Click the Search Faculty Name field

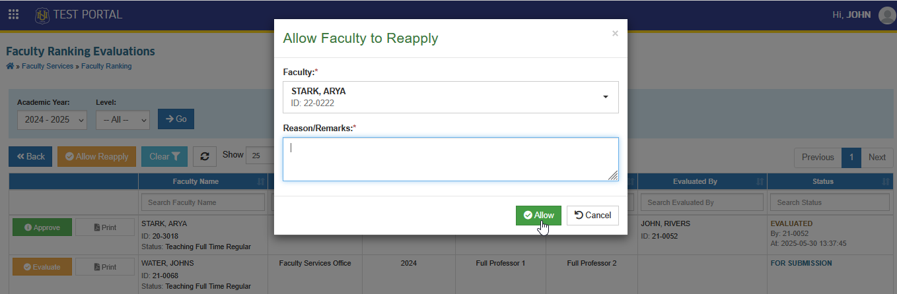[x=203, y=202]
